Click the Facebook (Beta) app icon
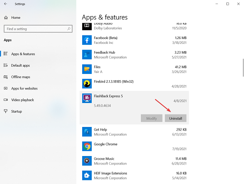Image resolution: width=244 pixels, height=184 pixels. tap(87, 40)
